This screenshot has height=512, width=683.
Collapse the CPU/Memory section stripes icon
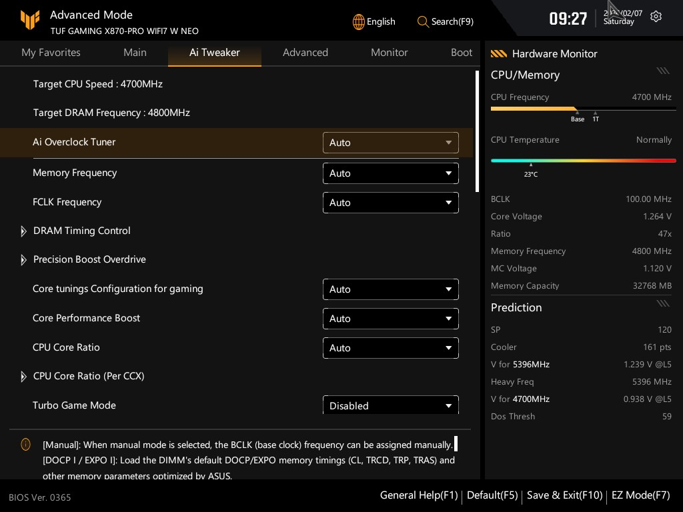(662, 71)
